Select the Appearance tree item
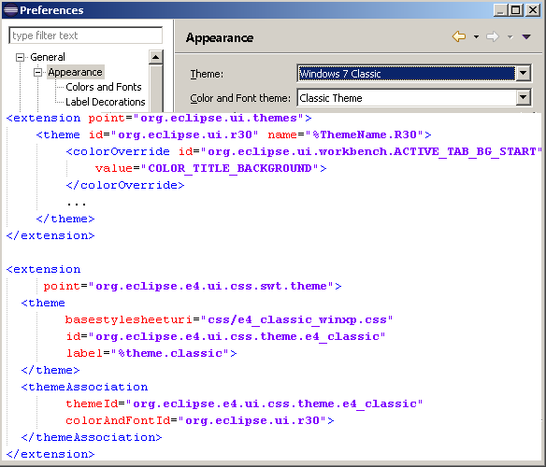 pyautogui.click(x=75, y=72)
